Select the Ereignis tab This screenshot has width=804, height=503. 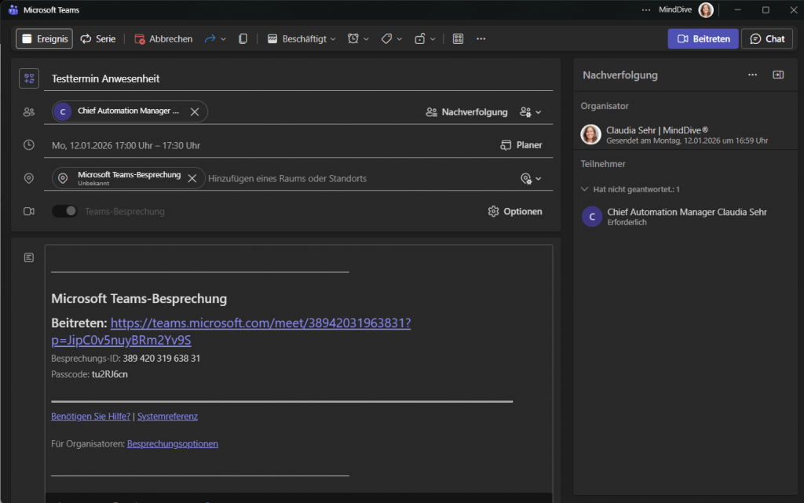point(44,38)
